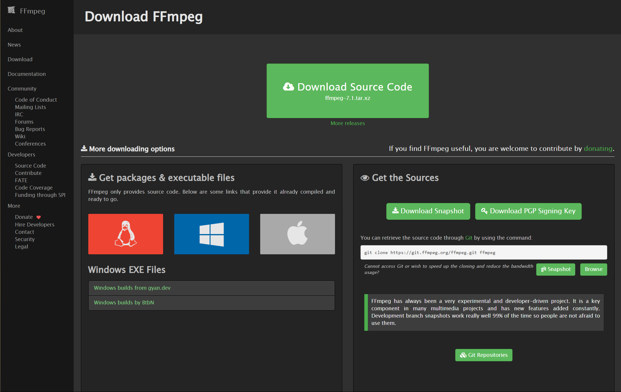Click the git Snapshot button
The width and height of the screenshot is (621, 392).
pyautogui.click(x=555, y=269)
